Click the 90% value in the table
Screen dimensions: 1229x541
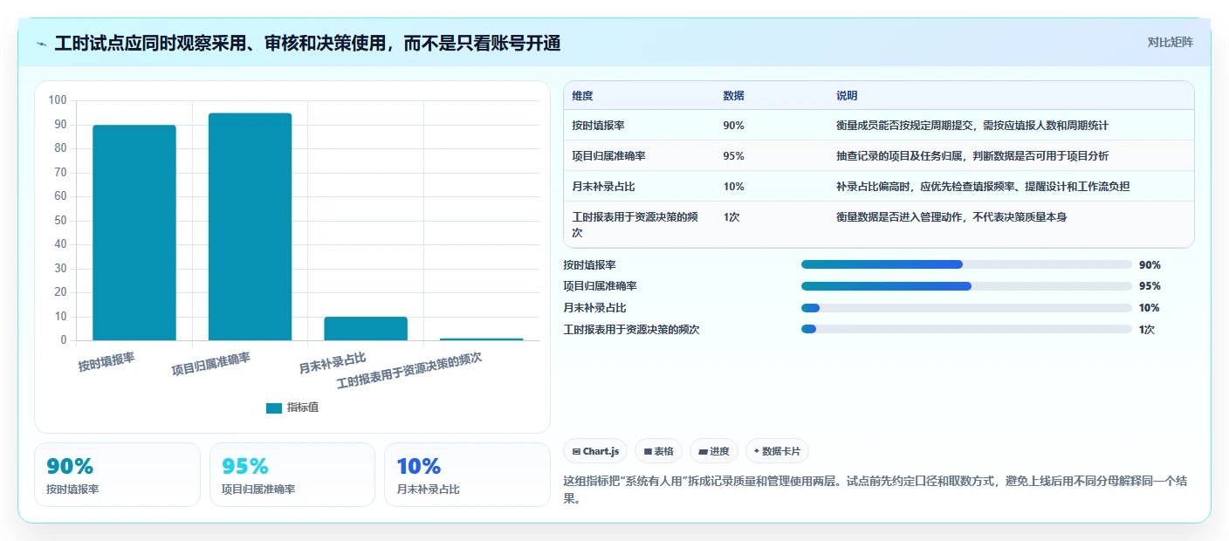[x=733, y=126]
